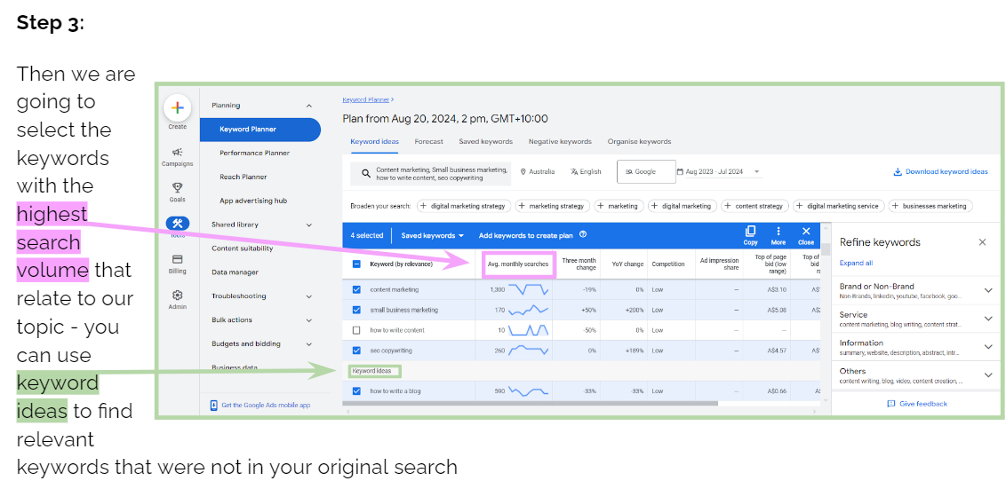Check the how to write content checkbox

[356, 330]
